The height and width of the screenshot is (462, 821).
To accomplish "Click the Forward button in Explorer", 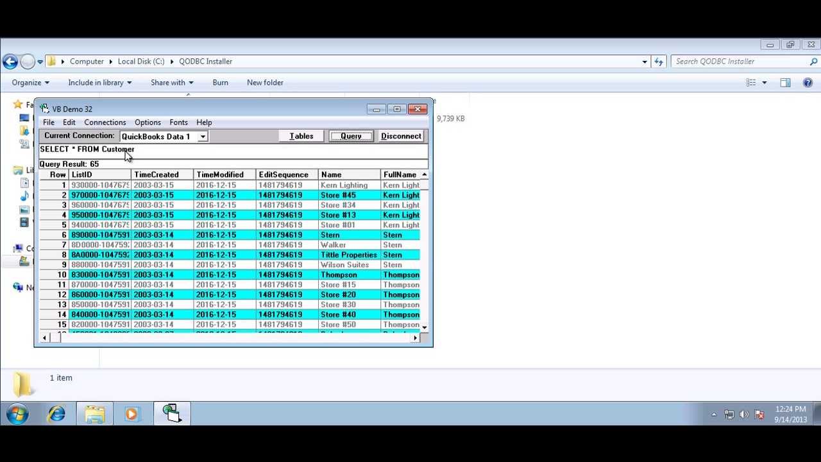I will point(28,62).
